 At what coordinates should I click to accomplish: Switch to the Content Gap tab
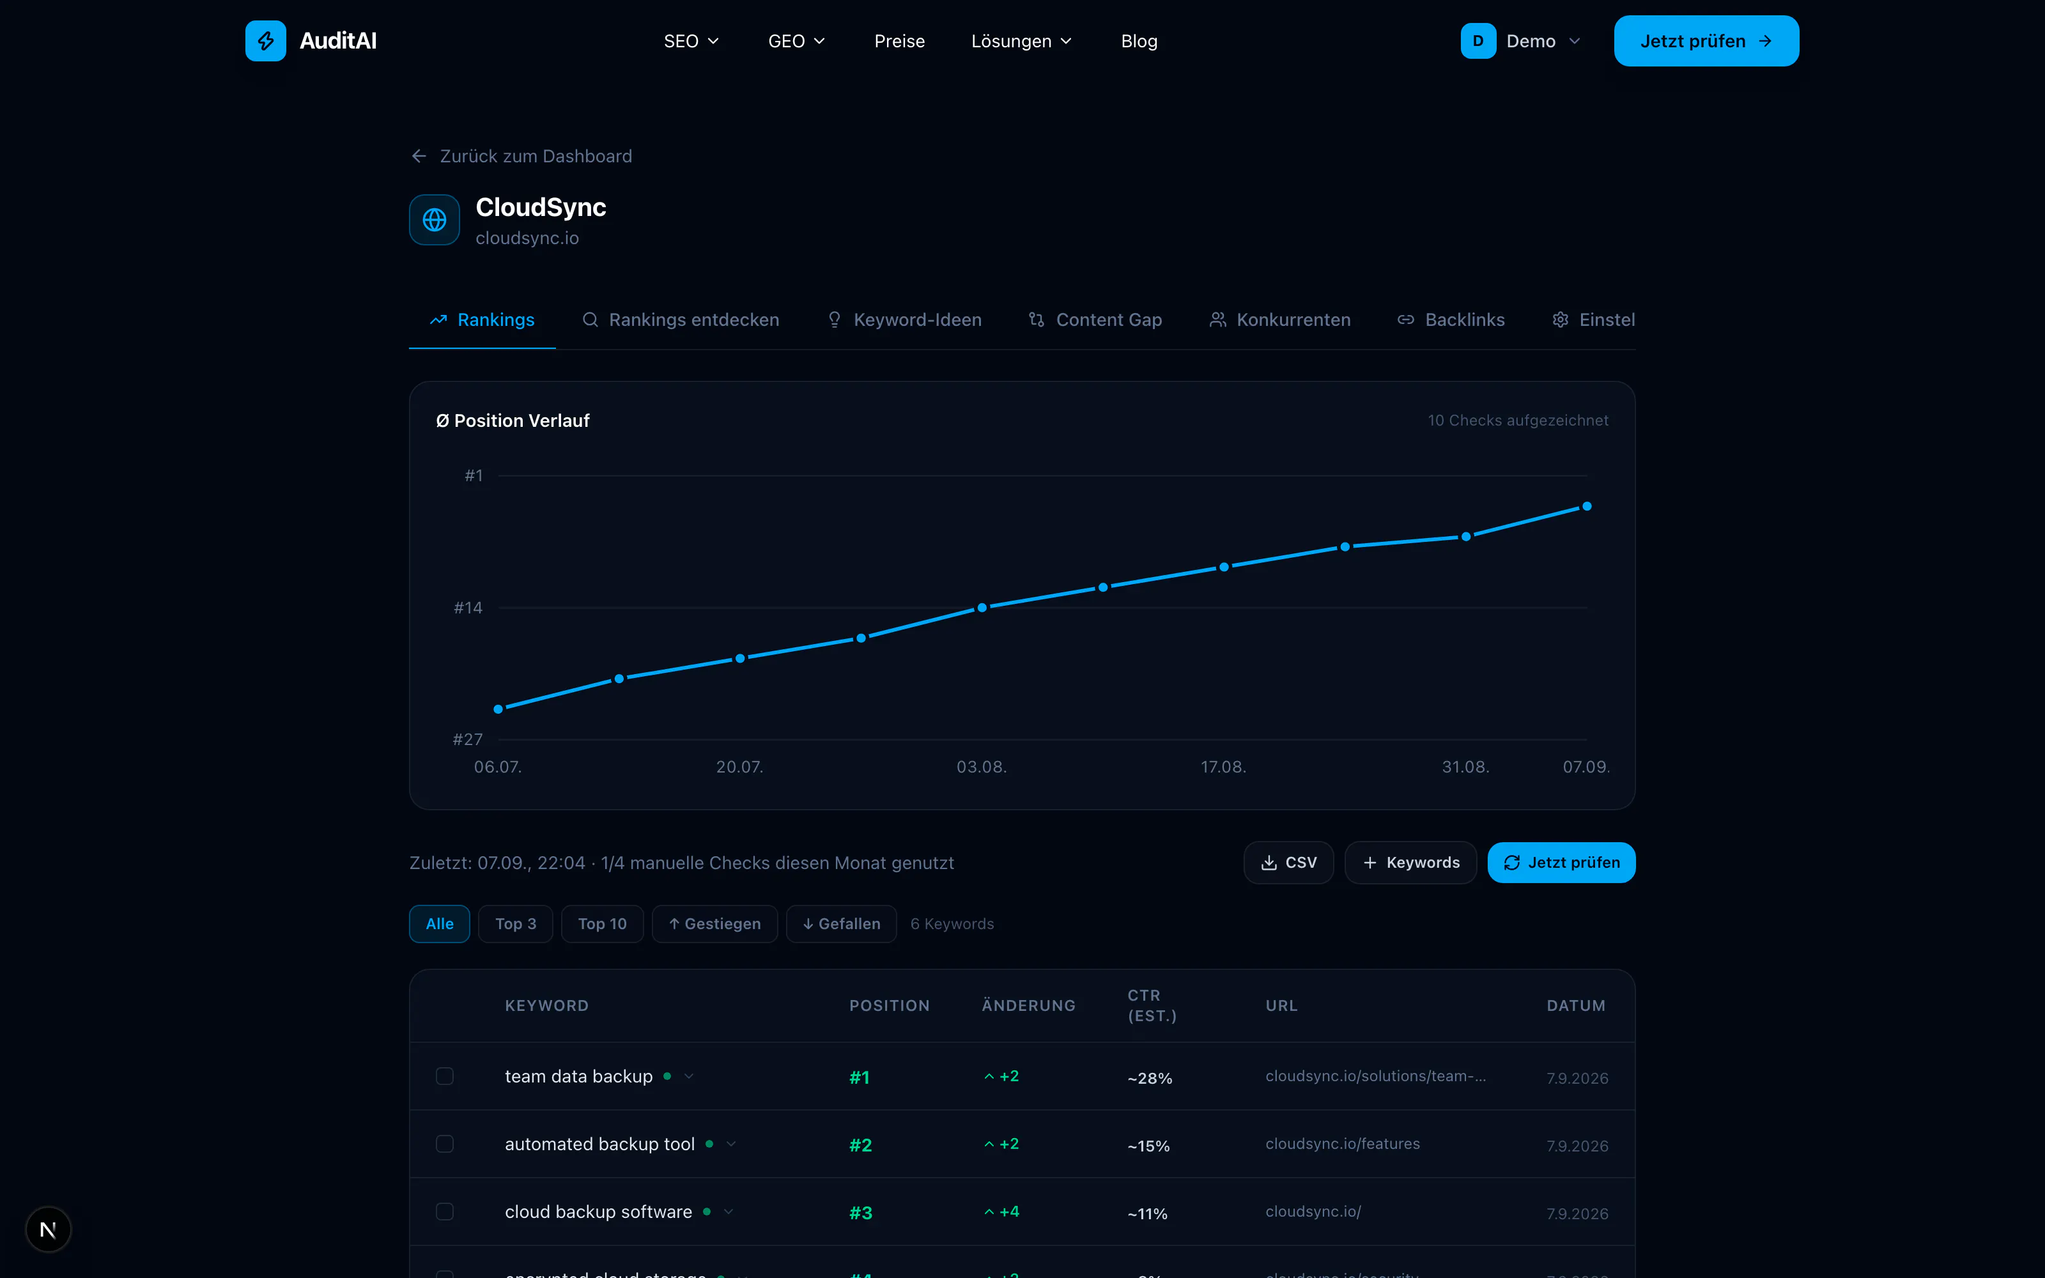click(x=1096, y=319)
